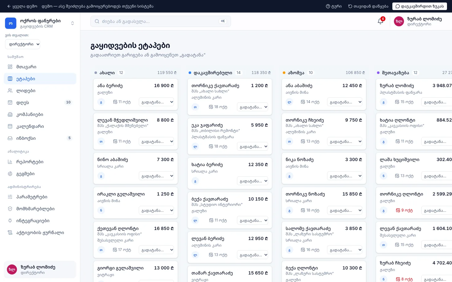
Task: Click ზურაბ ლომიძე profile card at sidebar bottom
Action: (x=40, y=269)
